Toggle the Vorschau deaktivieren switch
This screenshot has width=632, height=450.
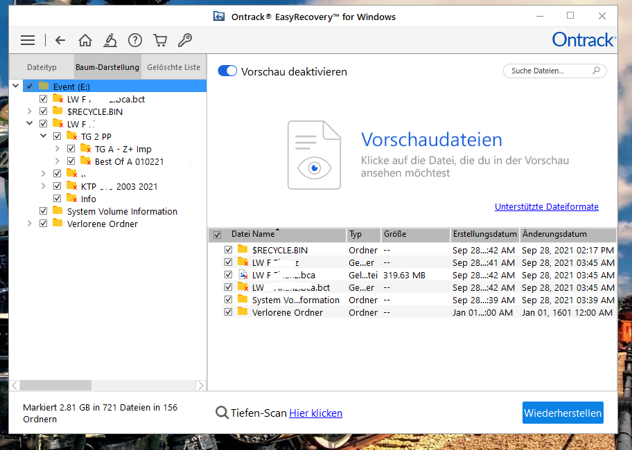pos(227,71)
